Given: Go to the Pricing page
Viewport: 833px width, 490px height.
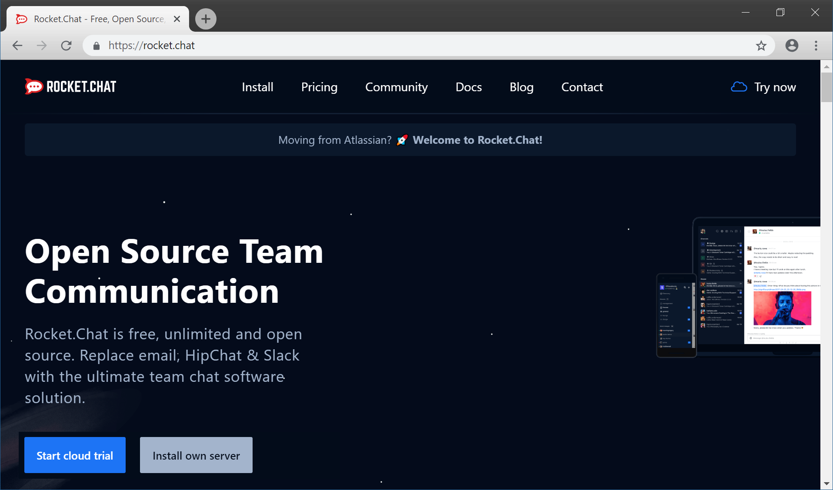Looking at the screenshot, I should tap(319, 87).
